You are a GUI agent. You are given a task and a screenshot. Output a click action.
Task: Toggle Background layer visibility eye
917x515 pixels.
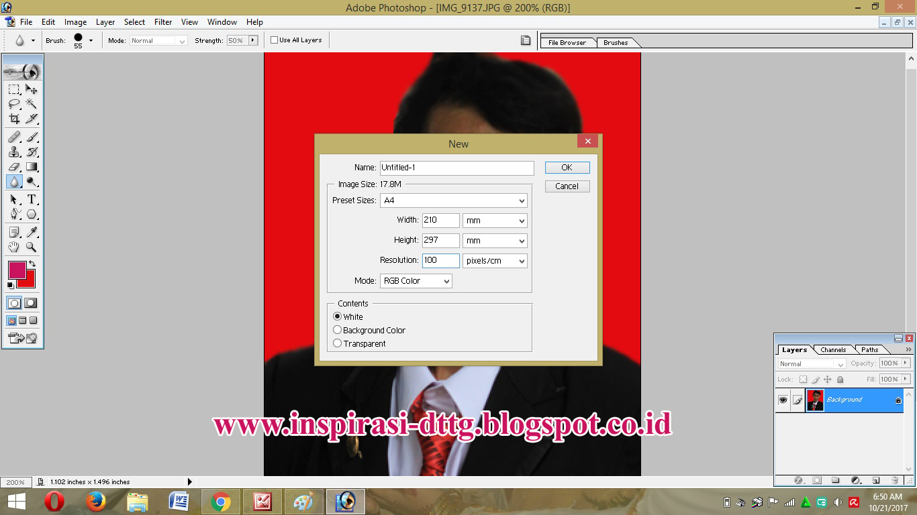coord(783,400)
